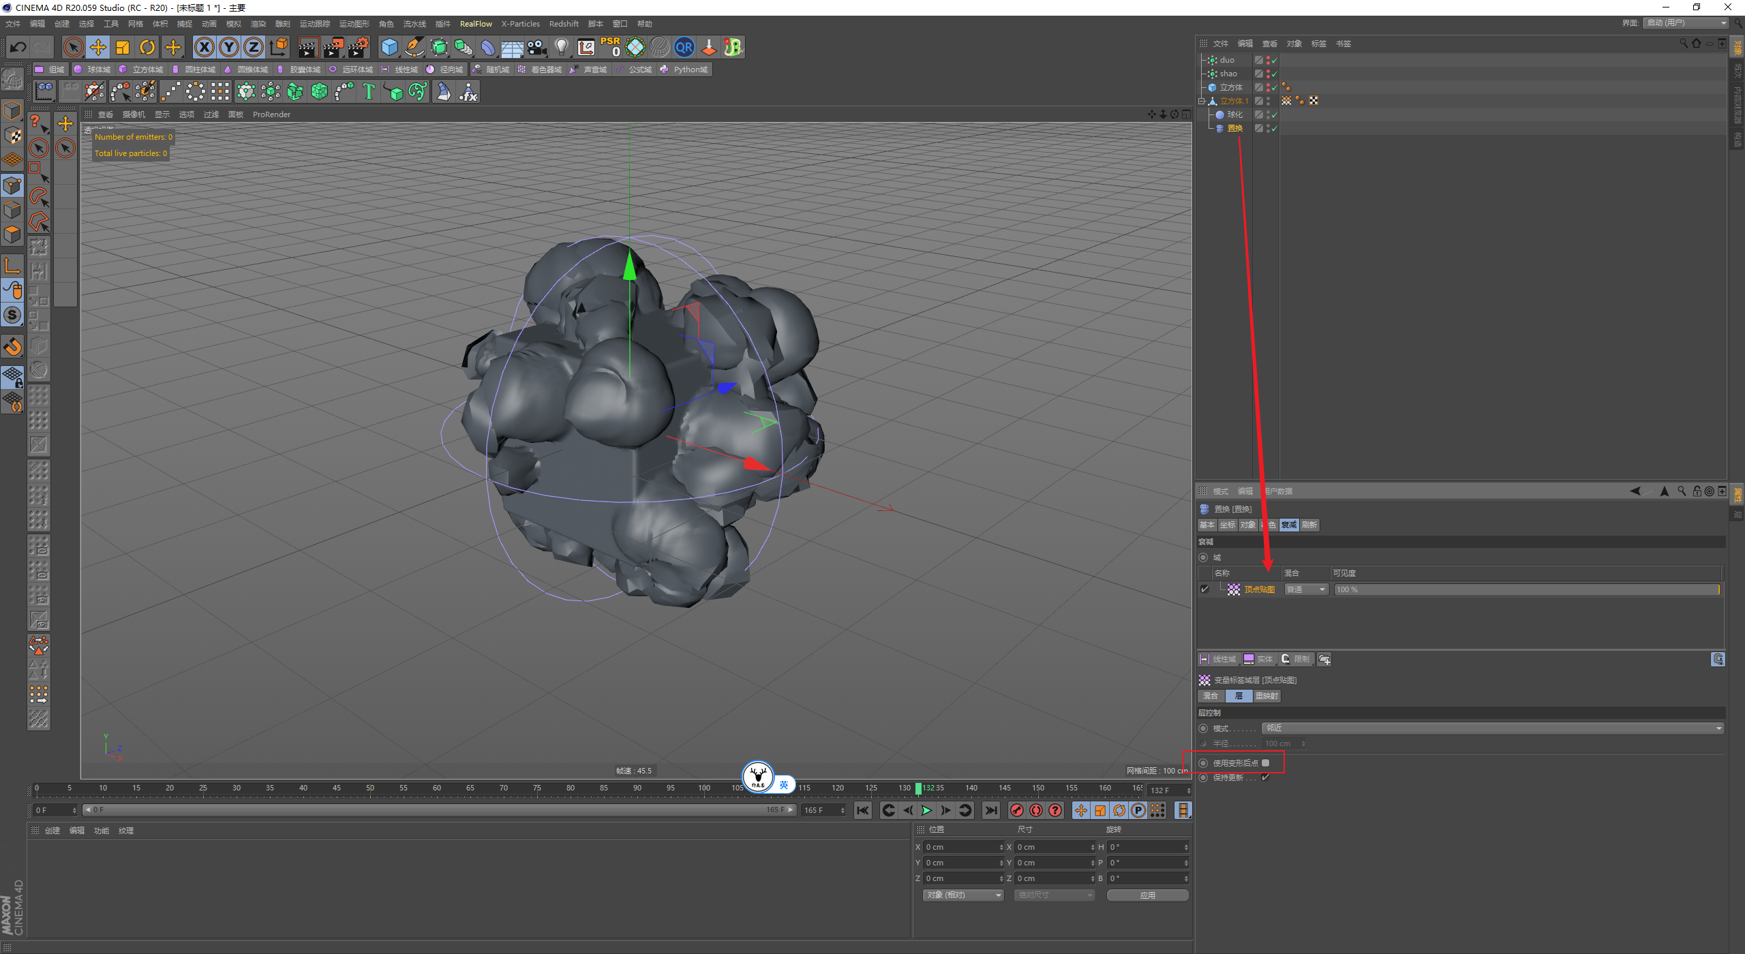
Task: Select the Scale tool icon
Action: coord(123,47)
